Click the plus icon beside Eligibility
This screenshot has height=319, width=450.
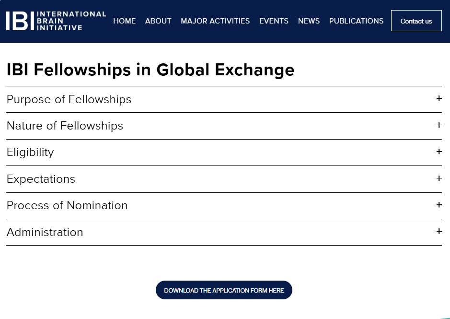tap(439, 152)
